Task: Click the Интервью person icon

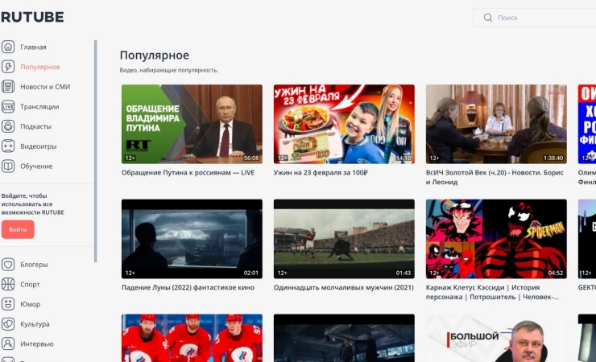Action: coord(8,343)
